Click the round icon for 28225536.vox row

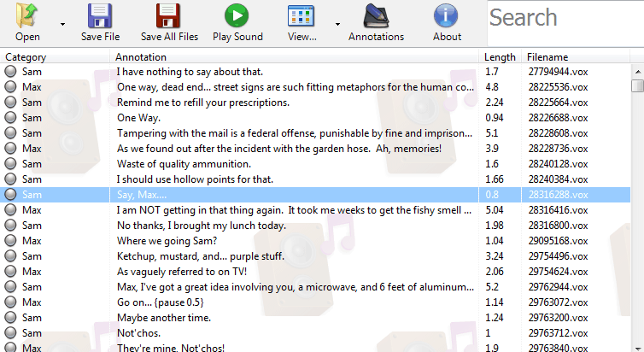tap(10, 86)
